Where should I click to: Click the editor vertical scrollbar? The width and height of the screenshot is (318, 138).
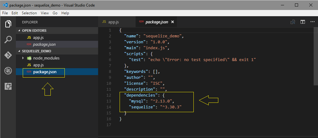coord(316,57)
